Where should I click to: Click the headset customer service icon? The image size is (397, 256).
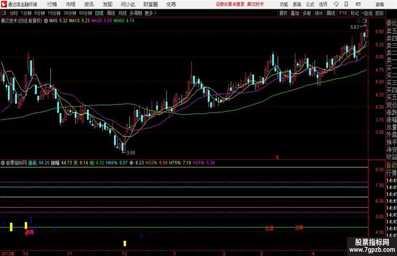(x=336, y=4)
